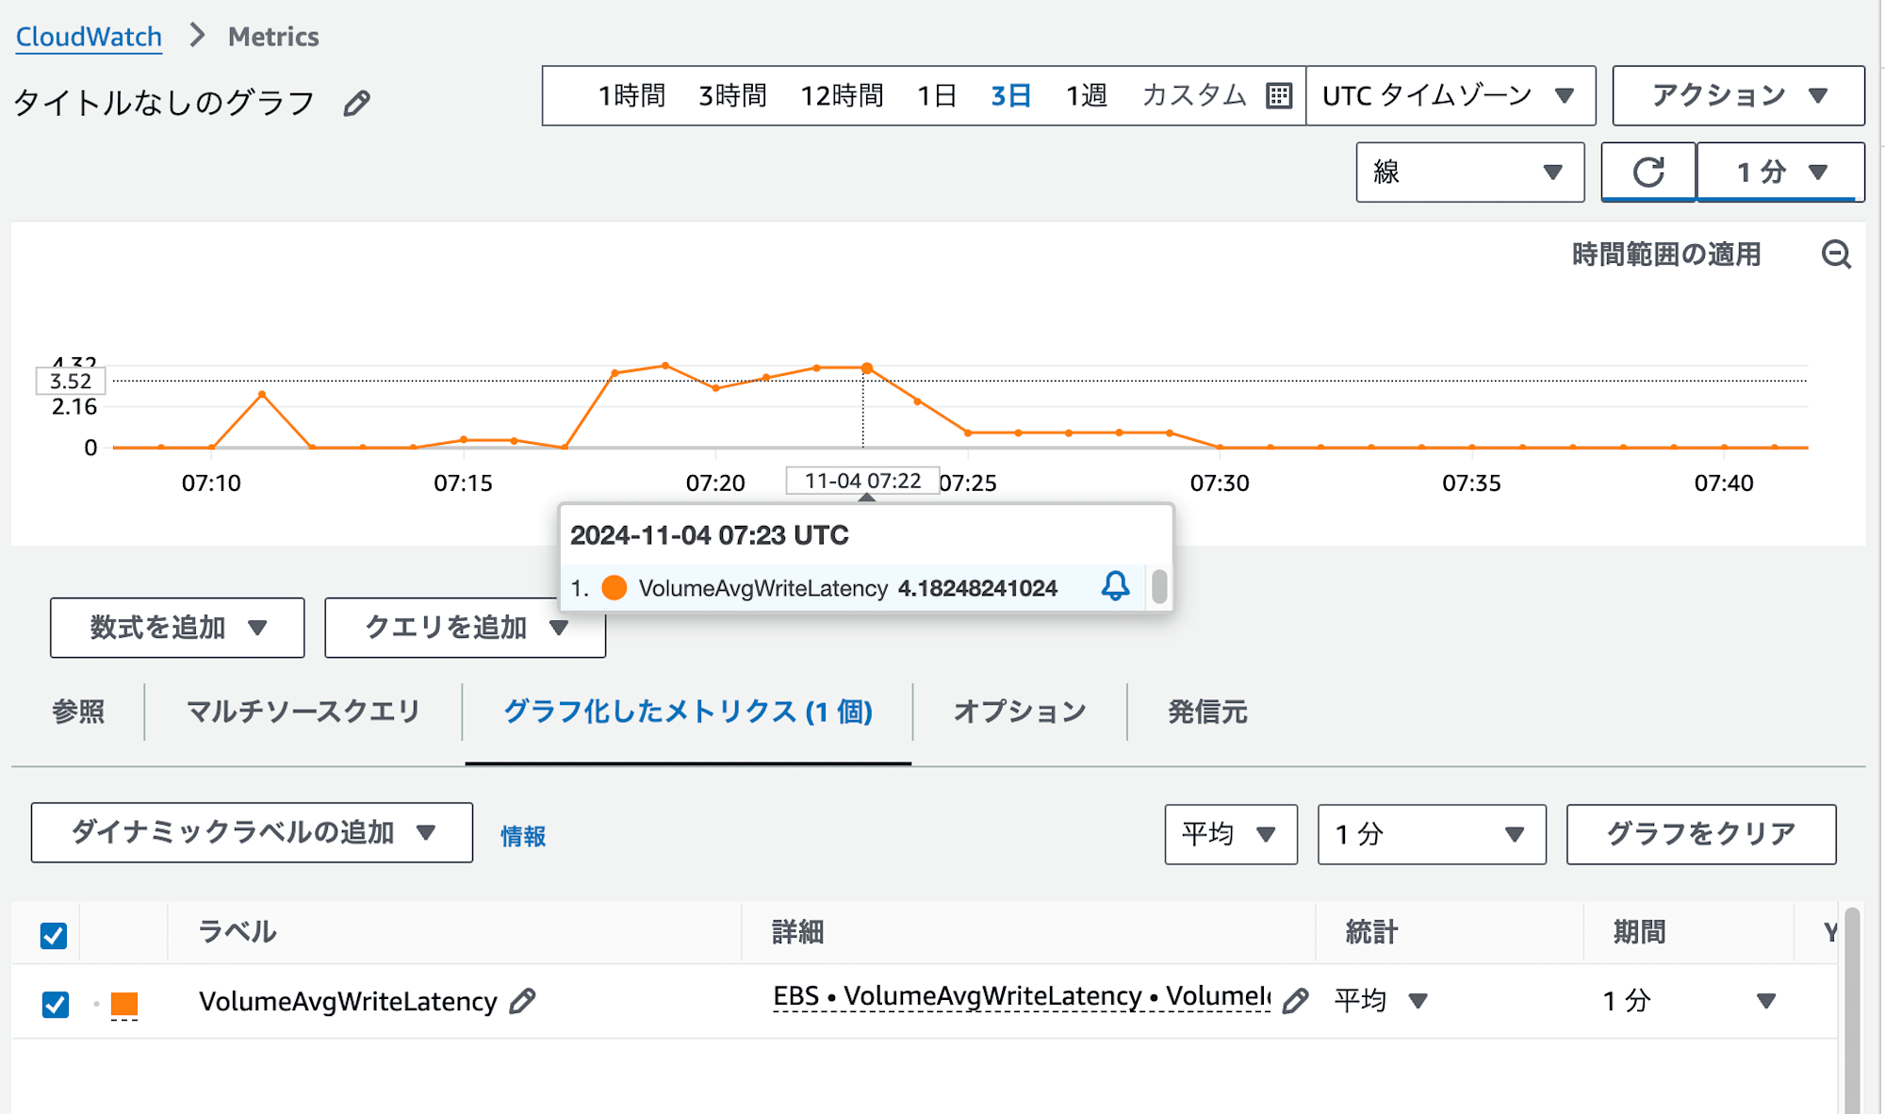Edit the graph title with pencil icon
The width and height of the screenshot is (1885, 1114).
point(356,103)
